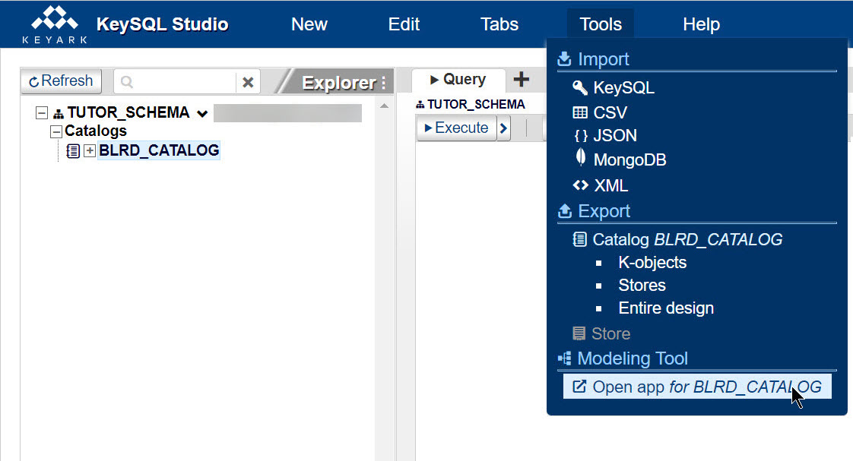The width and height of the screenshot is (853, 461).
Task: Export K-objects of the catalog
Action: click(652, 263)
